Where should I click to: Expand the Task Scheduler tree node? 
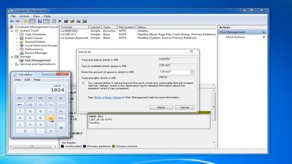[17, 35]
